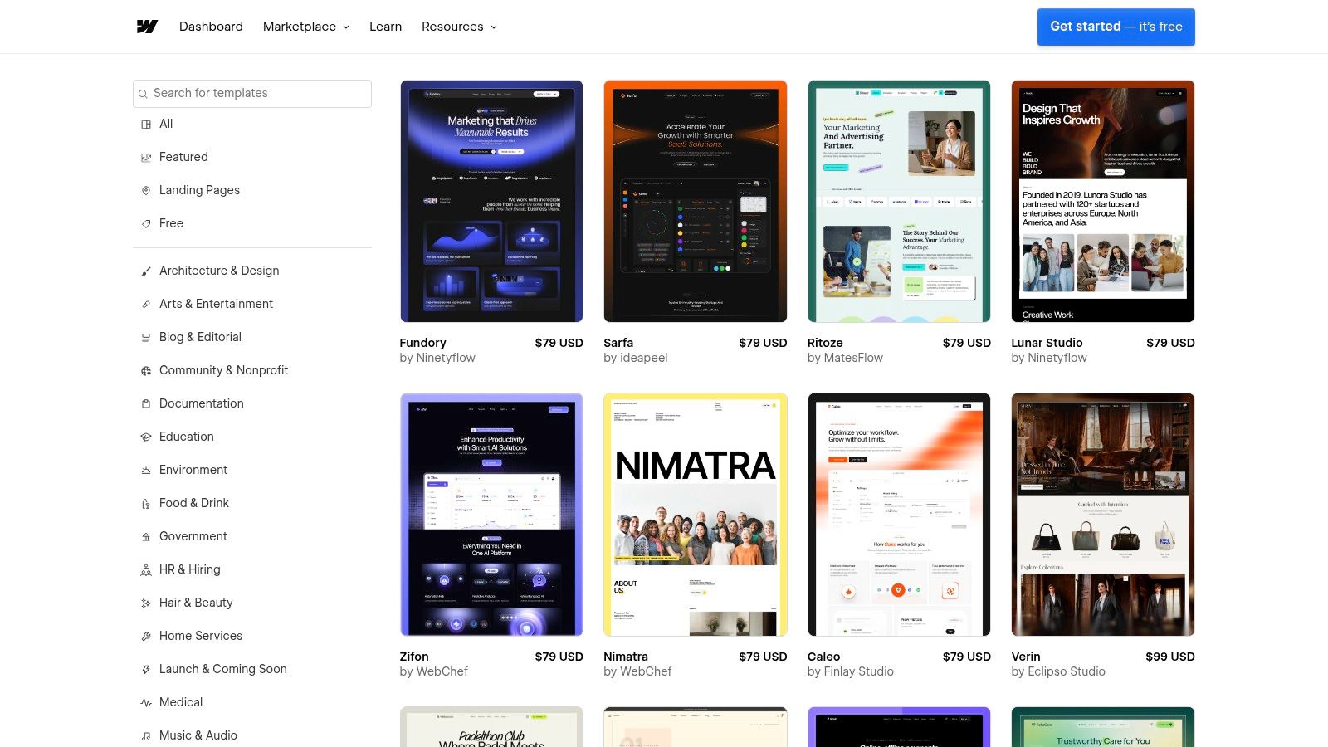Click the Environment category icon
This screenshot has height=747, width=1328.
pos(145,470)
